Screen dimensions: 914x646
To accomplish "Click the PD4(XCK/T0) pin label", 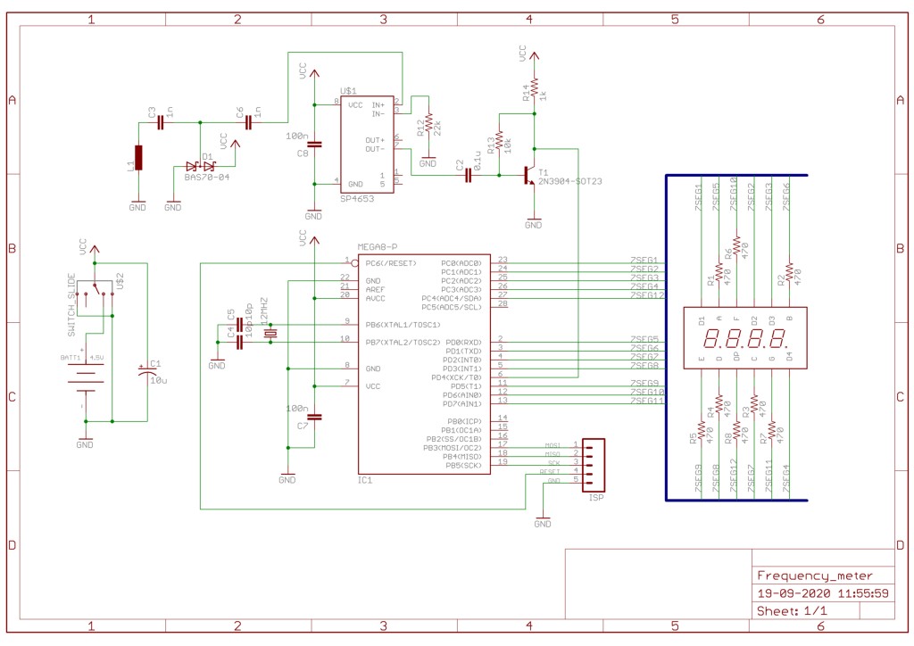I will (456, 377).
